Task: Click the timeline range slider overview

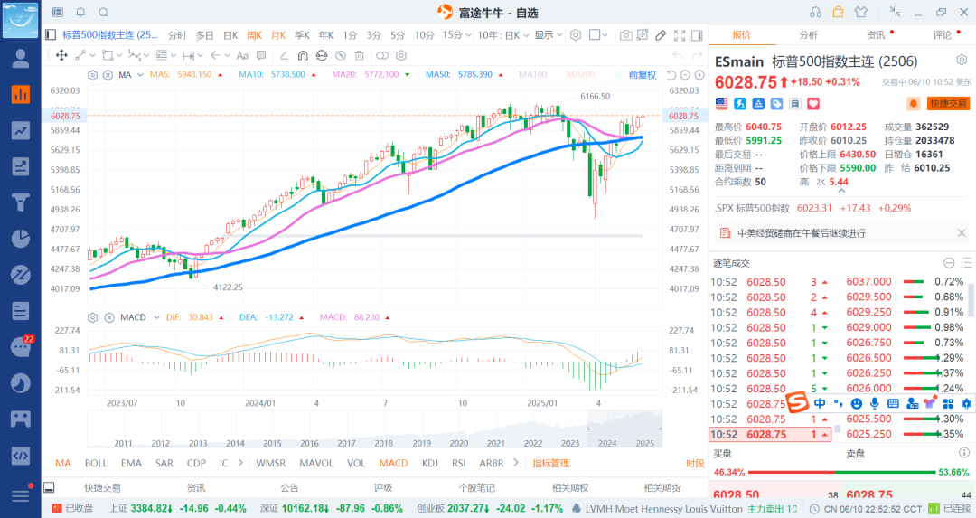Action: click(x=375, y=429)
